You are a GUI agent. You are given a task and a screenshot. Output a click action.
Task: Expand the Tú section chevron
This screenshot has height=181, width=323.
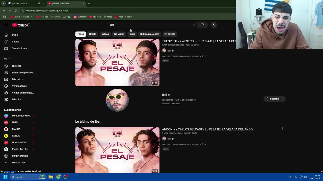pos(10,59)
